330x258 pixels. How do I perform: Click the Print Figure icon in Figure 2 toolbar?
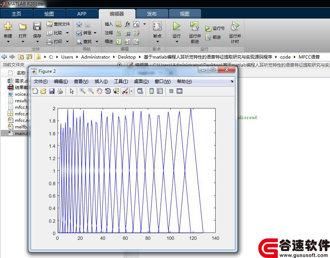[60, 91]
